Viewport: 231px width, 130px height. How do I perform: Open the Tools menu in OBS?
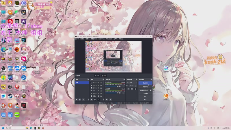pos(115,39)
